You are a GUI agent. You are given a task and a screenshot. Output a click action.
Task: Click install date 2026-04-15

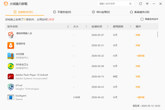[x=98, y=76]
